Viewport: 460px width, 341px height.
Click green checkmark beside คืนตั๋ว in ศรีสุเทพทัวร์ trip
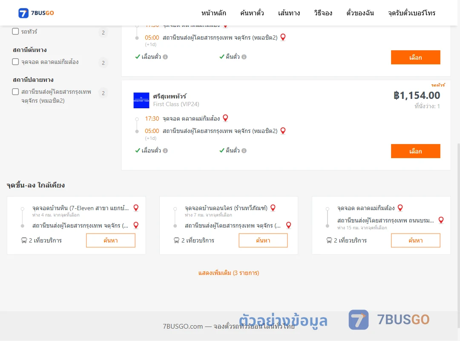(x=222, y=150)
